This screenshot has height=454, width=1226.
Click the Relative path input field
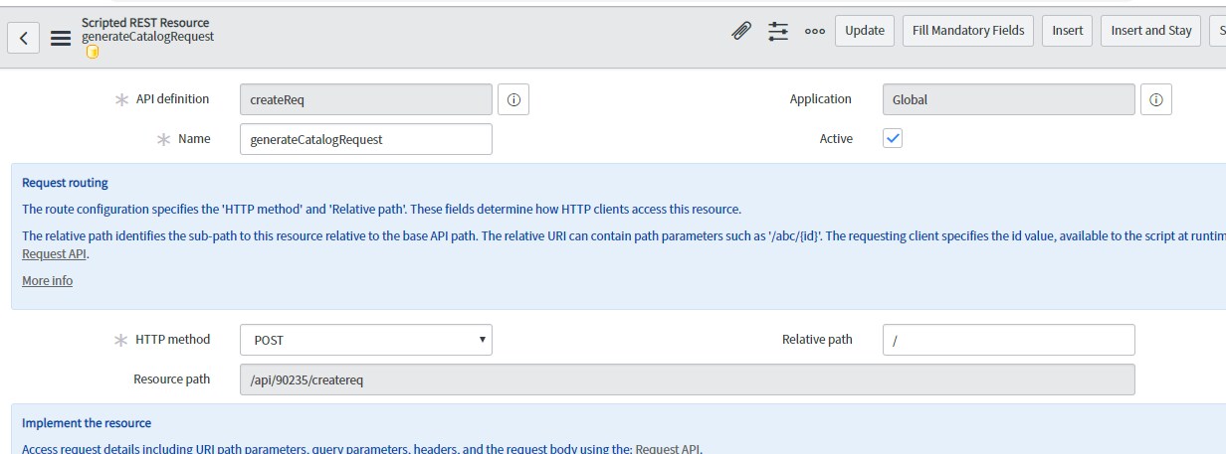click(x=1008, y=340)
